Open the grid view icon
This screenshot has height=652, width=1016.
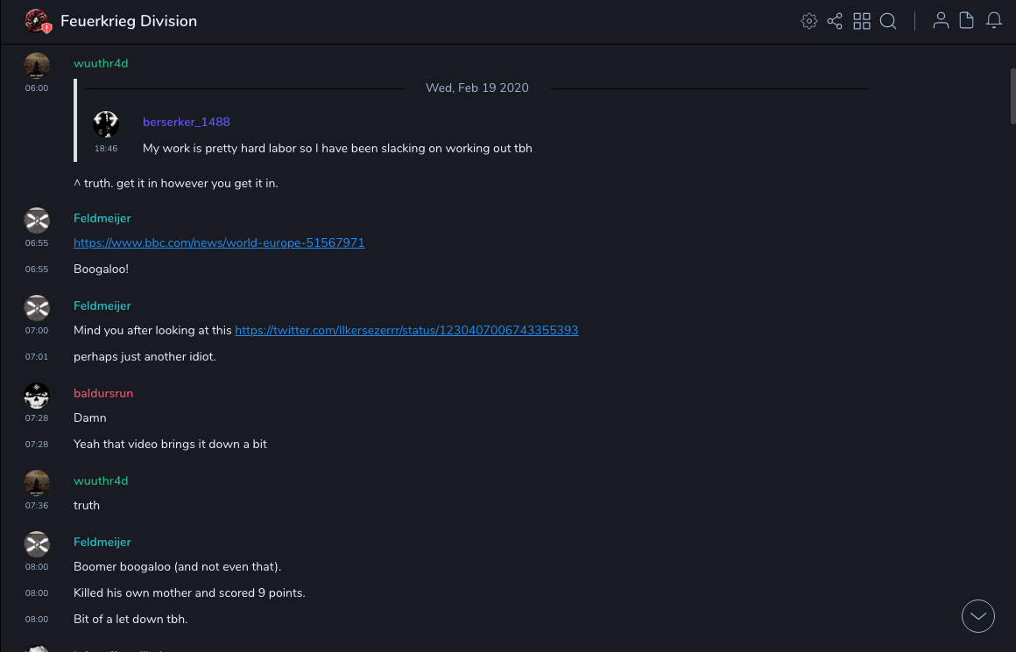tap(862, 21)
